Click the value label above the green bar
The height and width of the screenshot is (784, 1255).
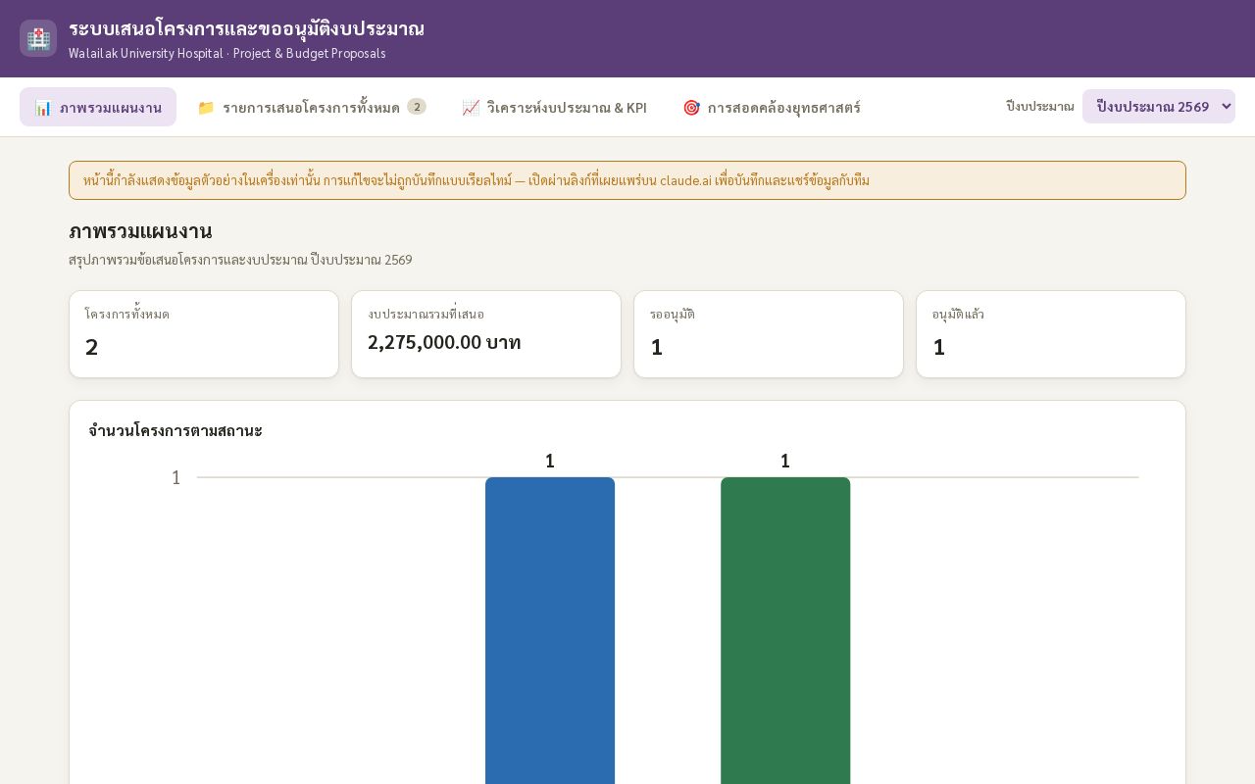(785, 461)
